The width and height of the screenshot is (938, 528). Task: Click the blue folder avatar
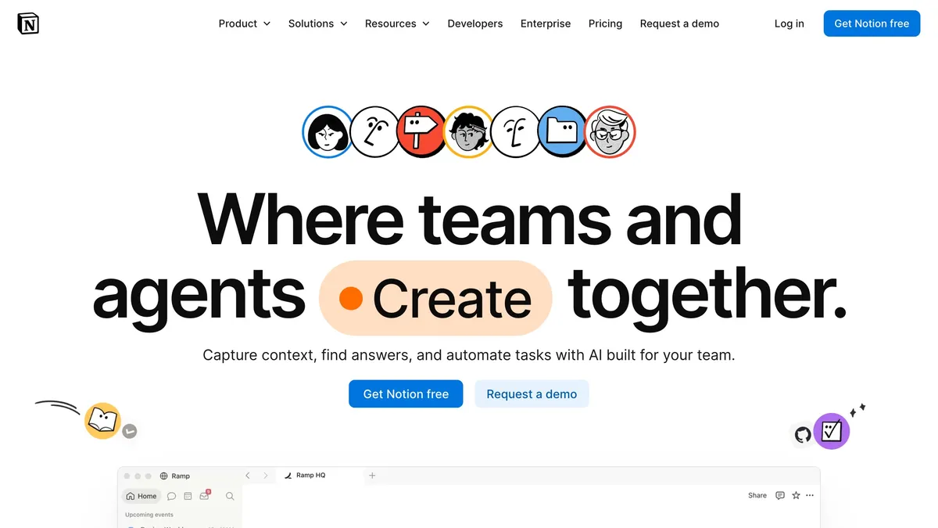click(x=563, y=132)
